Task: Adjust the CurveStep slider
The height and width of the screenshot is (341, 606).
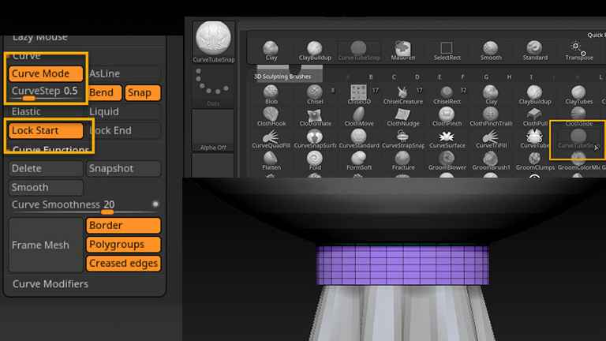Action: 46,93
